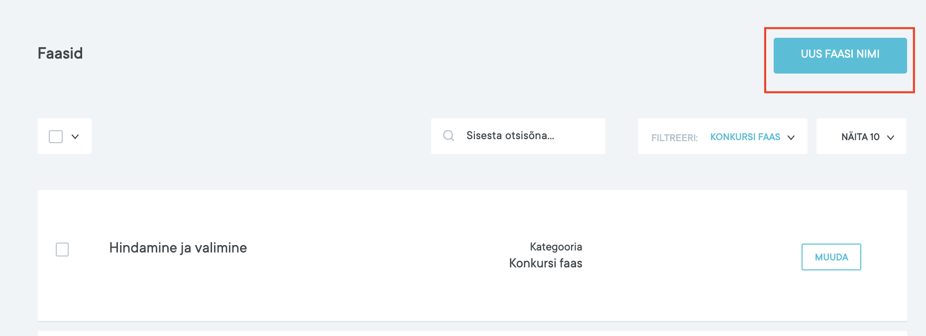Focus the "Sisesta otsisõna..." search field
This screenshot has width=926, height=336.
pyautogui.click(x=528, y=136)
